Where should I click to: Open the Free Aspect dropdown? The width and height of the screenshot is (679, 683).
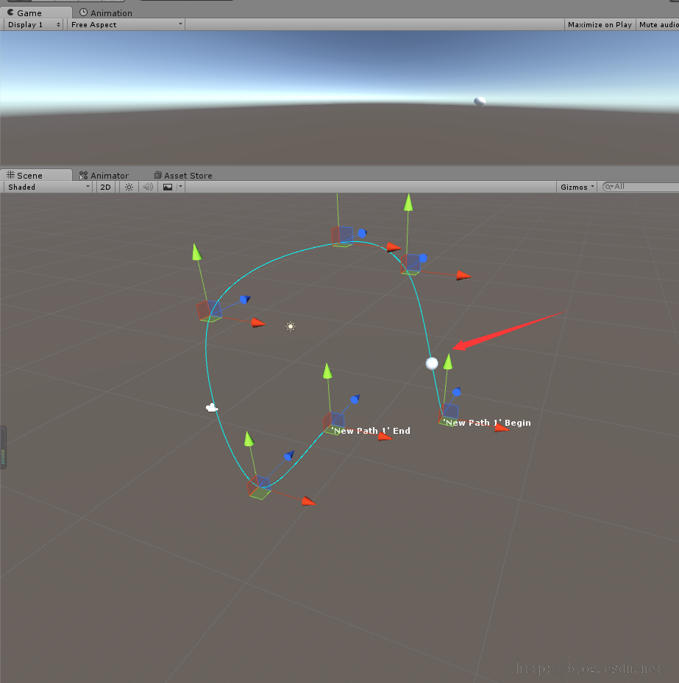tap(126, 25)
